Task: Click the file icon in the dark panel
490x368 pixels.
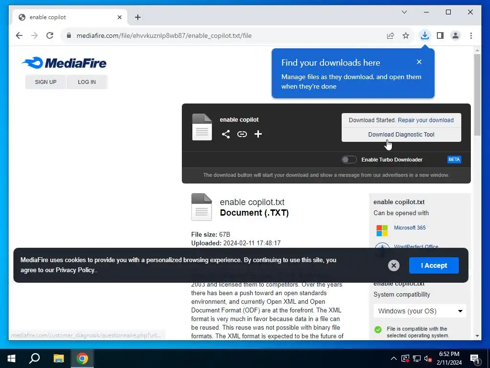Action: coord(202,127)
